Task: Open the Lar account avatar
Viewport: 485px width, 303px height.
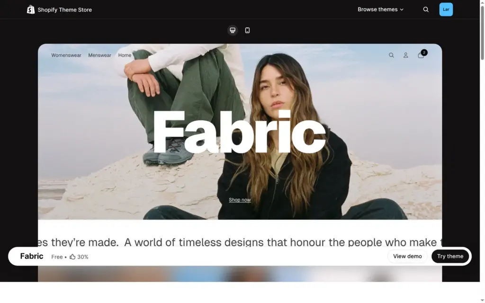Action: (446, 9)
